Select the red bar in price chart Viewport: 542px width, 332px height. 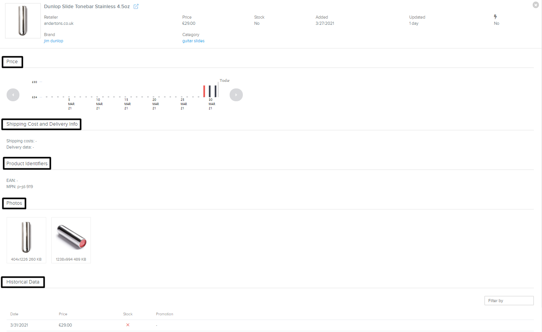click(x=204, y=91)
